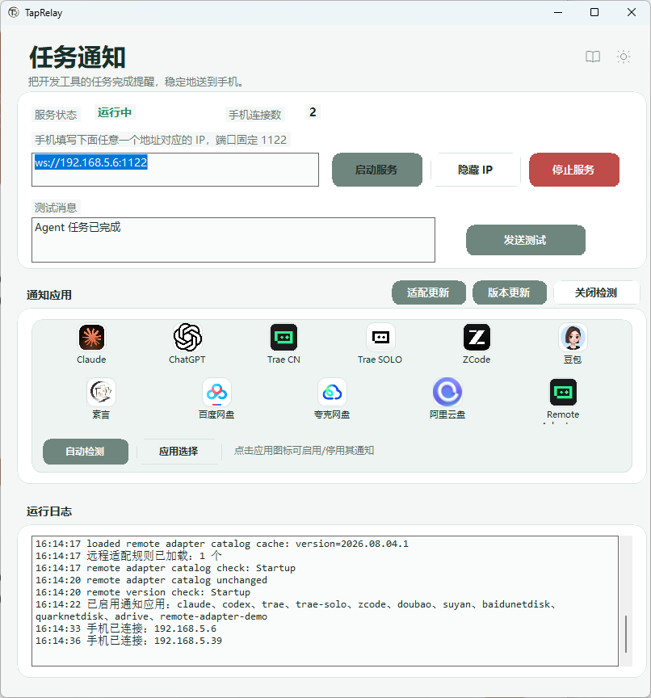
Task: Switch to 应用选择 mode
Action: (x=178, y=452)
